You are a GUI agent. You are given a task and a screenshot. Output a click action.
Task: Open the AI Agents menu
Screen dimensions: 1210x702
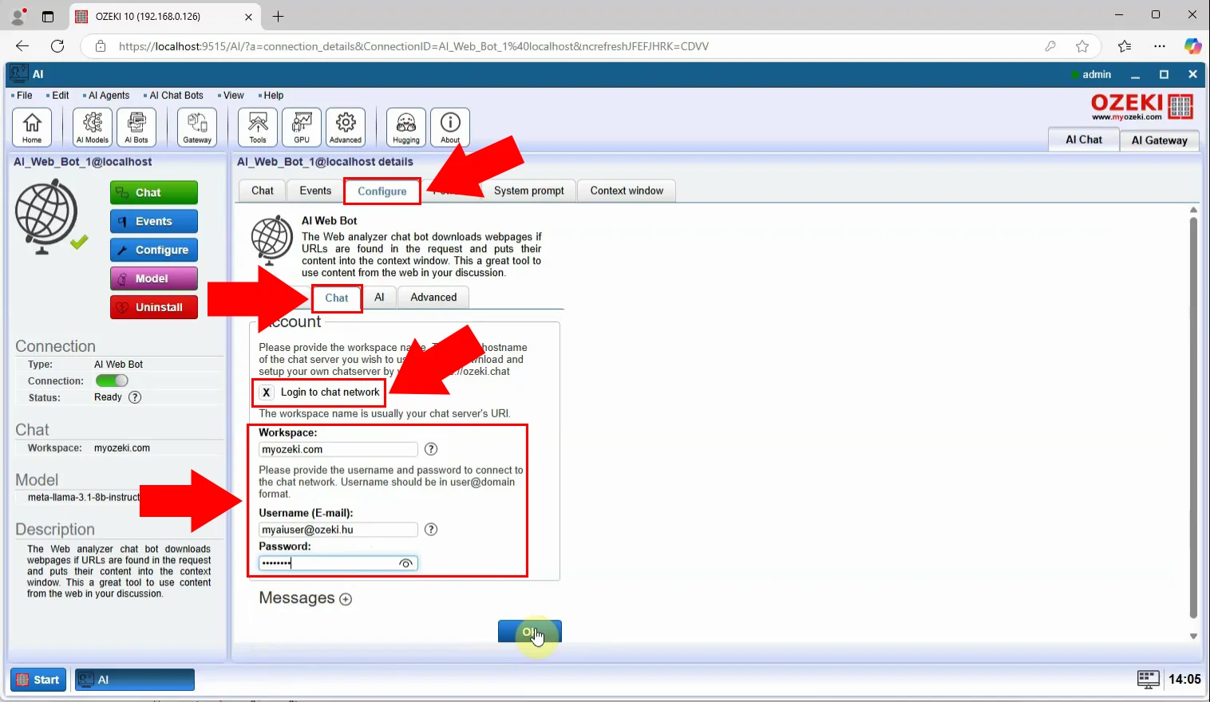[x=109, y=95]
